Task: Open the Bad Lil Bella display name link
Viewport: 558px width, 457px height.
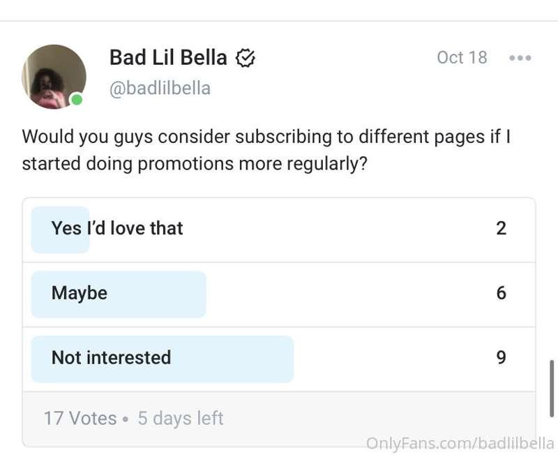Action: coord(168,57)
